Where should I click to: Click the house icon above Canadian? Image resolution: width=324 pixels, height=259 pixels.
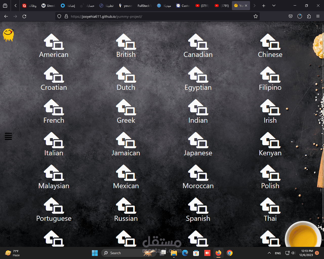tap(198, 42)
